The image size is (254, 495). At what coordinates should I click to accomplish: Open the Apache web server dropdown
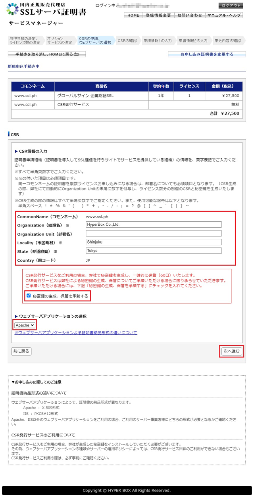pyautogui.click(x=25, y=325)
